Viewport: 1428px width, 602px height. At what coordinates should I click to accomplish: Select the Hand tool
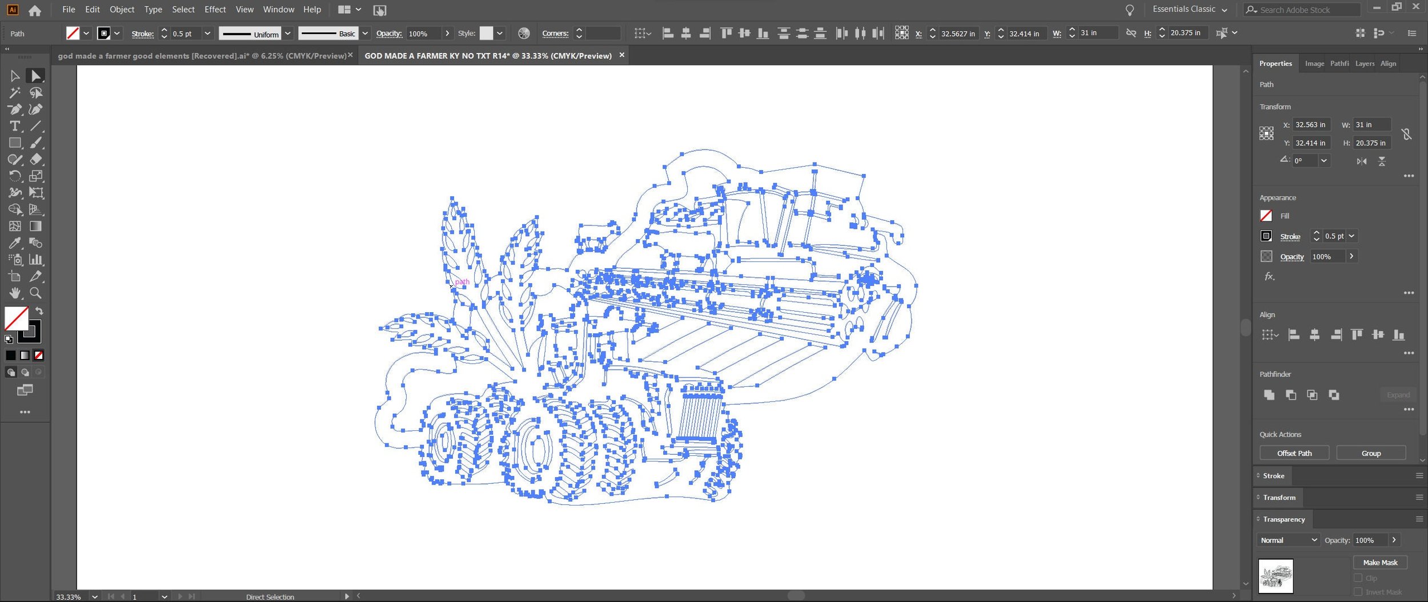[x=15, y=293]
